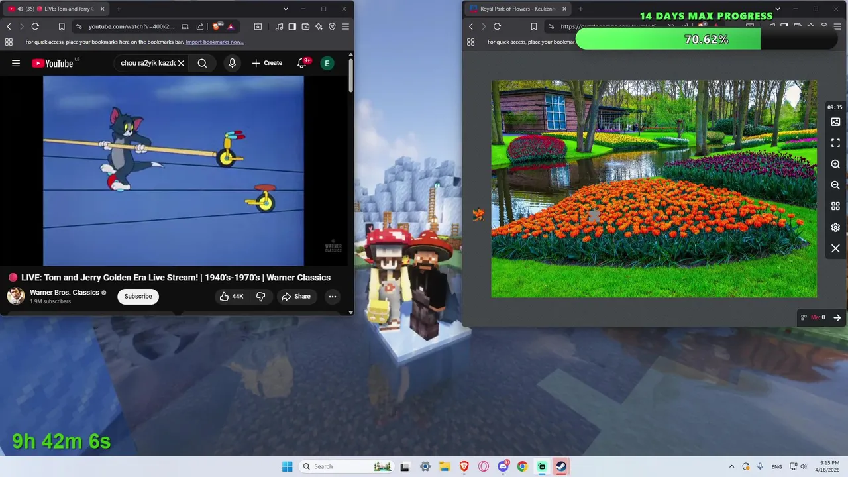Viewport: 848px width, 477px height.
Task: Switch to Royal Park of Flowers tab
Action: point(517,9)
